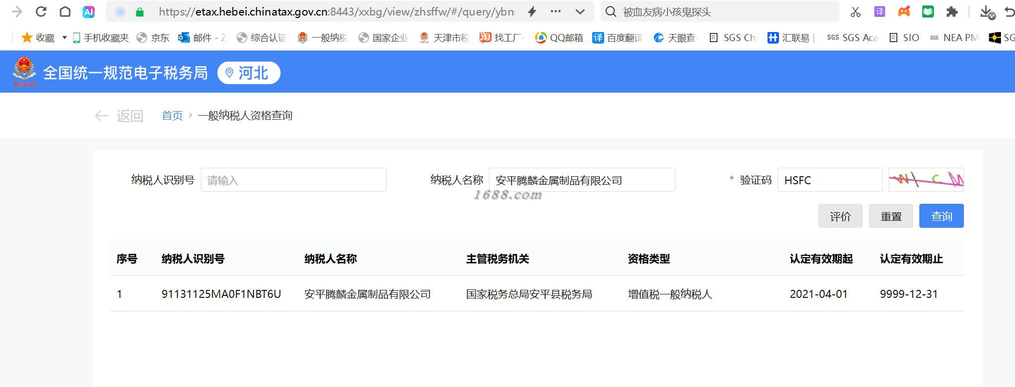Click the undo closed tab arrow icon

[x=1009, y=12]
